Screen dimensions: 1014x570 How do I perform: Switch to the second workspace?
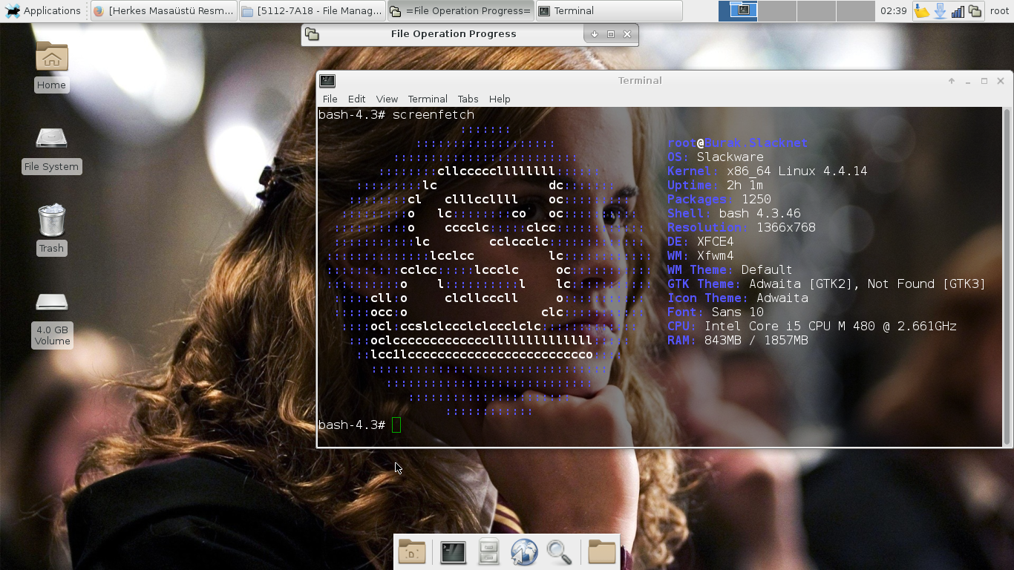point(777,10)
